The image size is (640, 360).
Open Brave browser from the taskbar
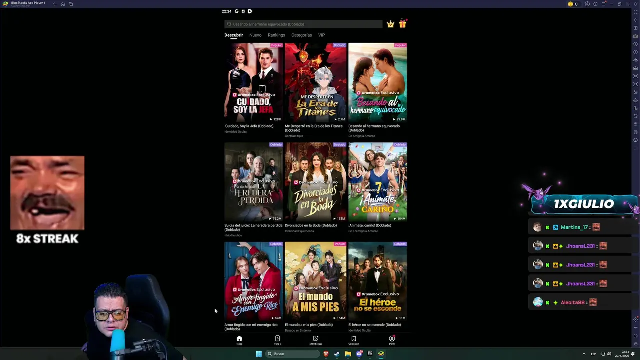point(326,354)
